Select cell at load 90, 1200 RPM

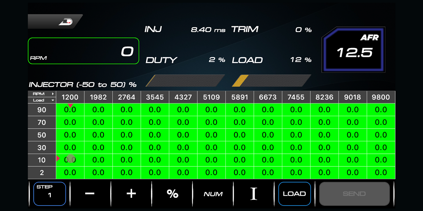pos(70,110)
